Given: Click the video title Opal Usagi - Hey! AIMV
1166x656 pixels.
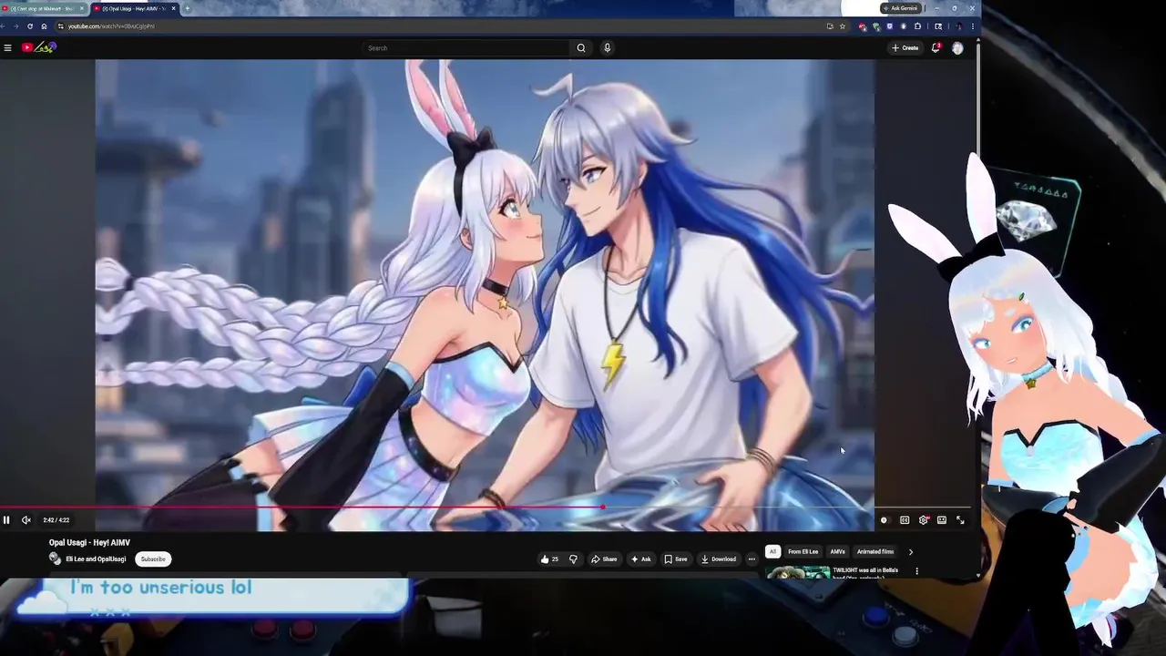Looking at the screenshot, I should tap(89, 543).
